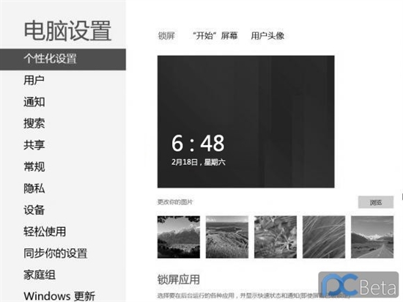The height and width of the screenshot is (302, 403).
Task: Switch to the "开始"屏幕 tab
Action: pyautogui.click(x=215, y=36)
